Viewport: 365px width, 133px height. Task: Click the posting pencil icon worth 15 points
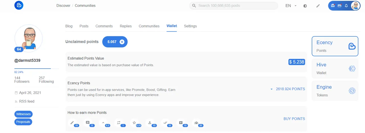point(72,123)
